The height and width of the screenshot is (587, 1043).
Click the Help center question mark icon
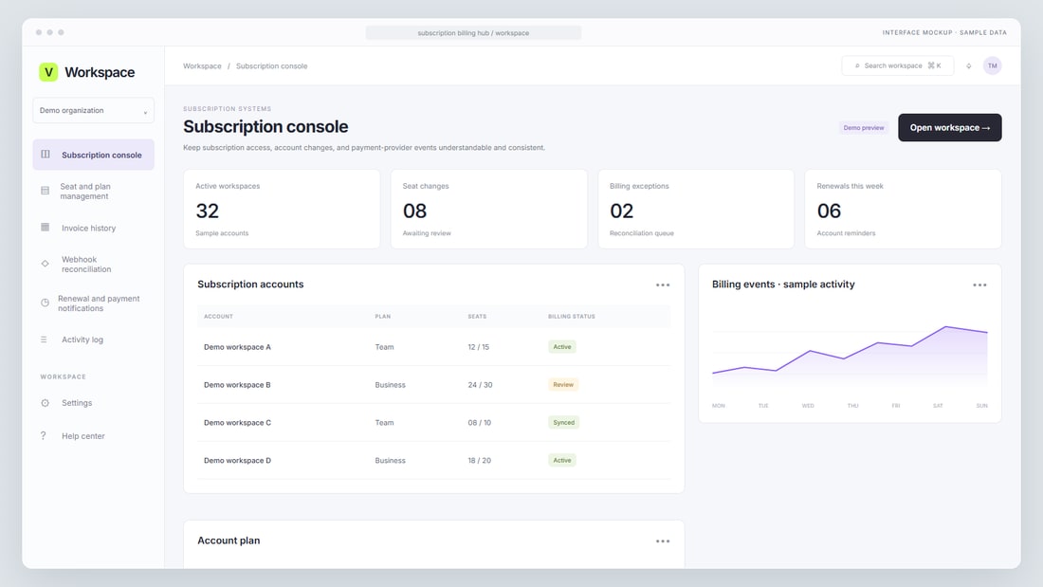(44, 436)
